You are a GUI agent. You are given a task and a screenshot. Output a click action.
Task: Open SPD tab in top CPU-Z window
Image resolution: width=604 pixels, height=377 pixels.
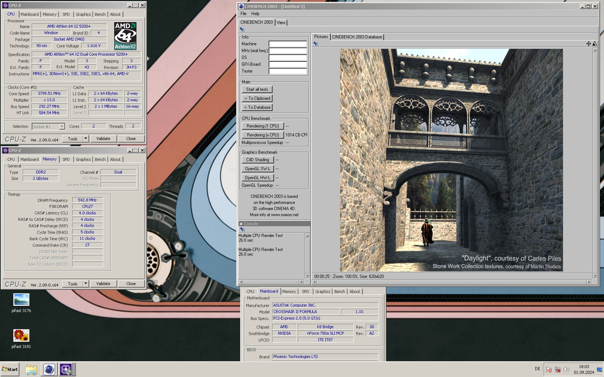(x=66, y=14)
